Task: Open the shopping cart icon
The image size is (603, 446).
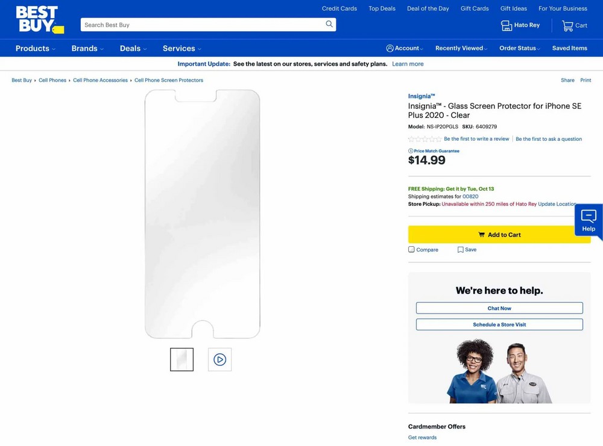Action: [567, 25]
